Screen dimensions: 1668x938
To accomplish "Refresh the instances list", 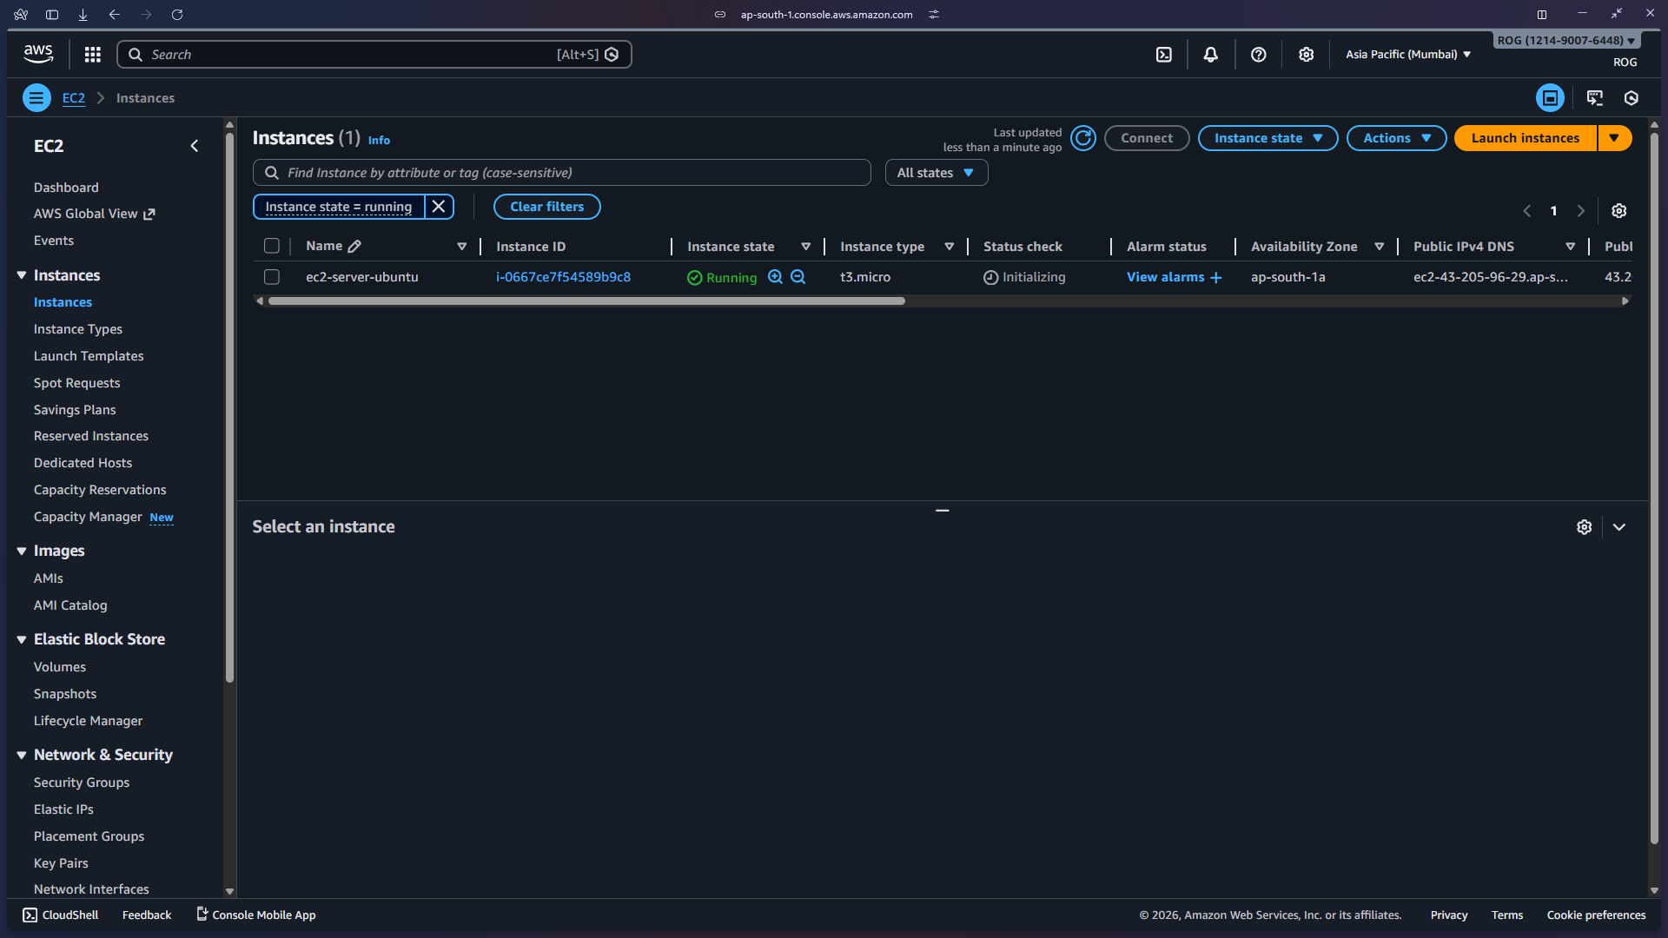I will click(1082, 137).
